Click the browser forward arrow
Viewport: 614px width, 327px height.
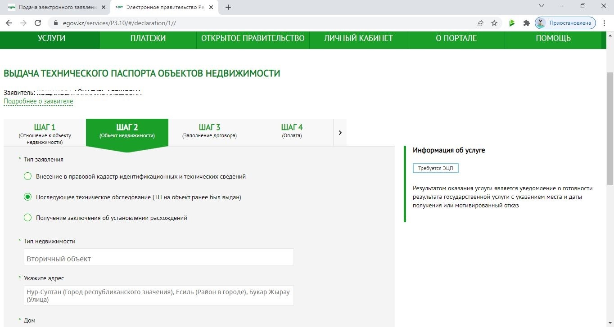point(23,23)
